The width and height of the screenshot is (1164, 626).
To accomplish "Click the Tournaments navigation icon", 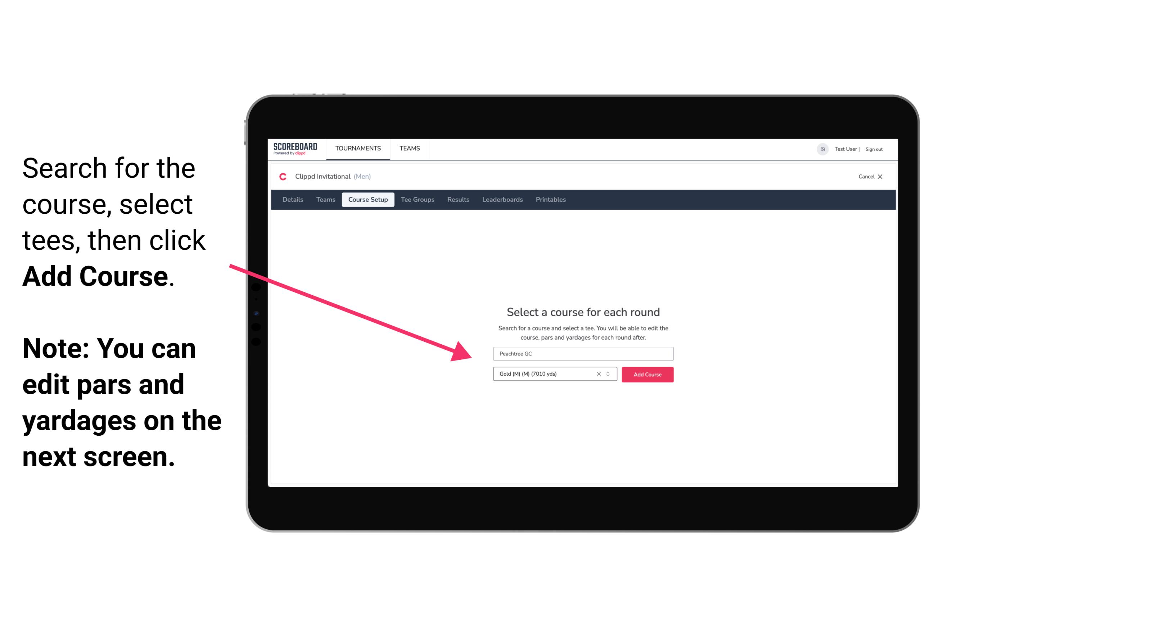I will coord(358,149).
